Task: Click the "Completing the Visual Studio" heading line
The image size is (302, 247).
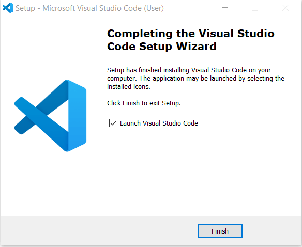Action: (x=191, y=34)
